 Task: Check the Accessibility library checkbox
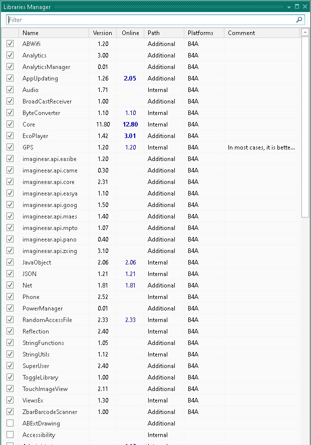10,434
